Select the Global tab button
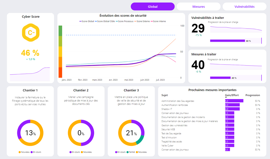270x159 pixels. tap(153, 6)
